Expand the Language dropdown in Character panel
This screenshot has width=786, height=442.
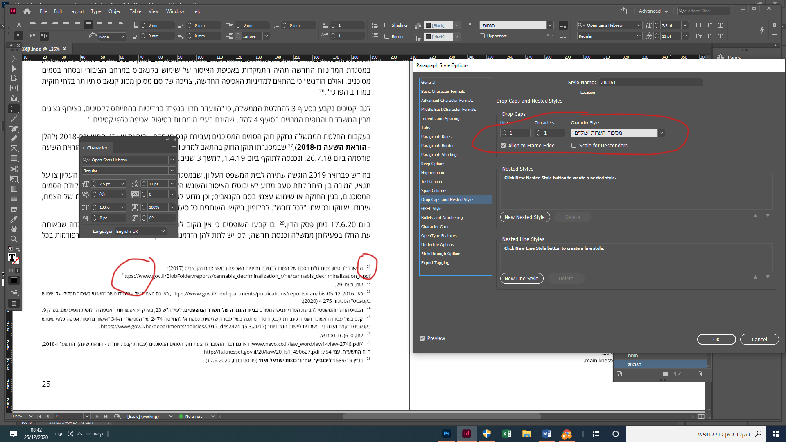163,231
